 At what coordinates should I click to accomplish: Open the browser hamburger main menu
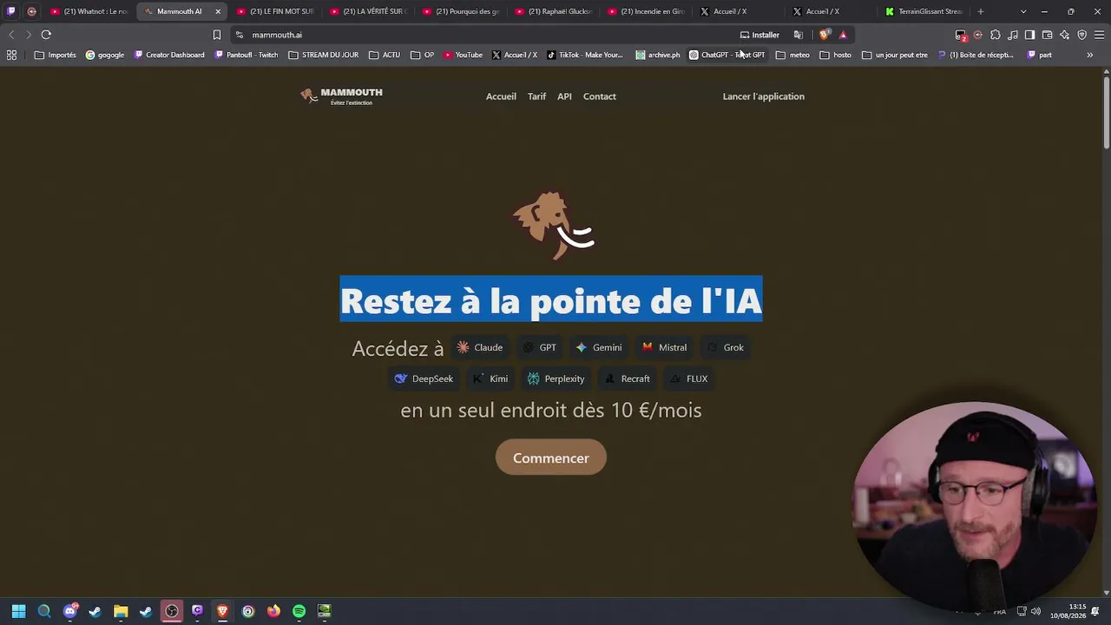(x=1099, y=35)
